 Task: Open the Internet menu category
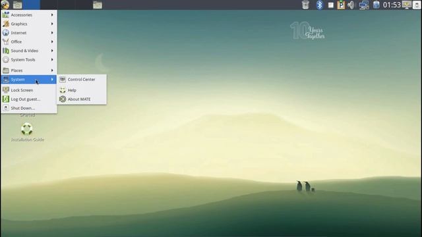pyautogui.click(x=29, y=33)
